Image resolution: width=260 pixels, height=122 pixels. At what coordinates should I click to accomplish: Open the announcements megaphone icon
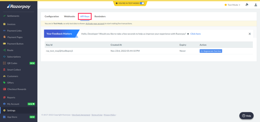point(247,5)
